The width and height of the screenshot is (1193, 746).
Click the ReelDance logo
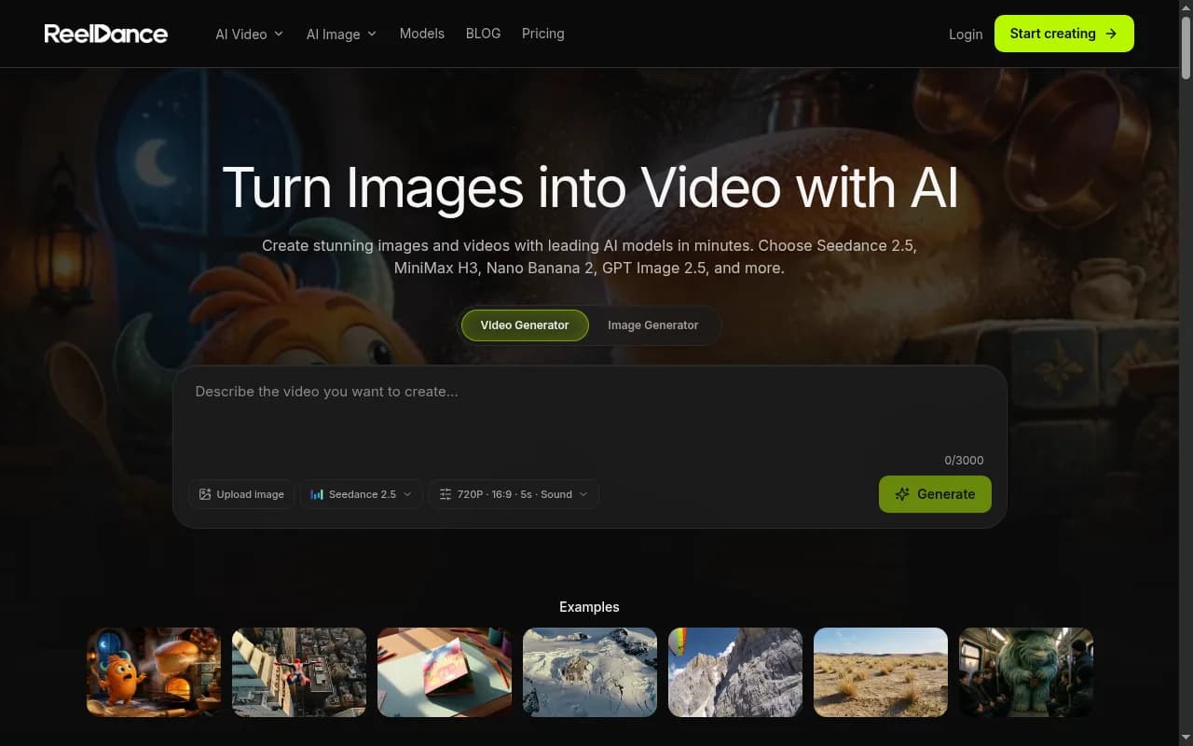click(106, 34)
